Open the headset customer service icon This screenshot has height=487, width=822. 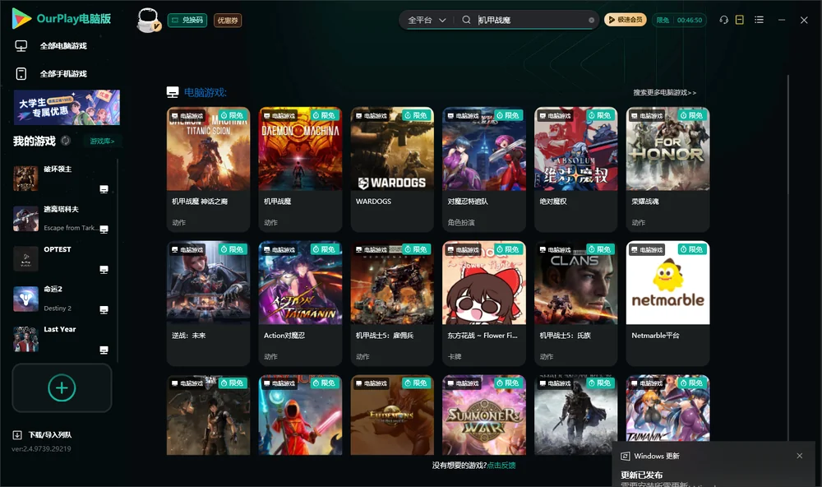tap(724, 20)
